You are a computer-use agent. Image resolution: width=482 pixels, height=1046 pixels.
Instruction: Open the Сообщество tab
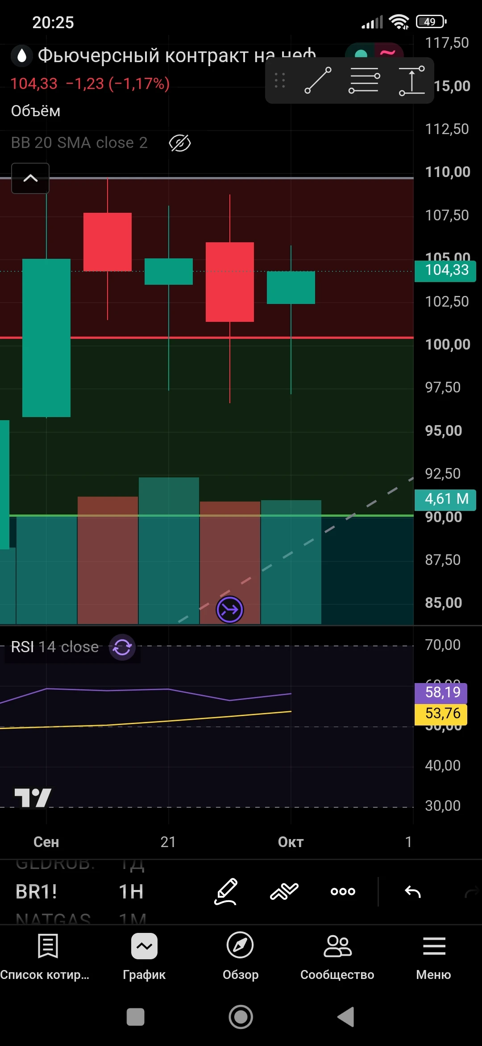click(337, 957)
